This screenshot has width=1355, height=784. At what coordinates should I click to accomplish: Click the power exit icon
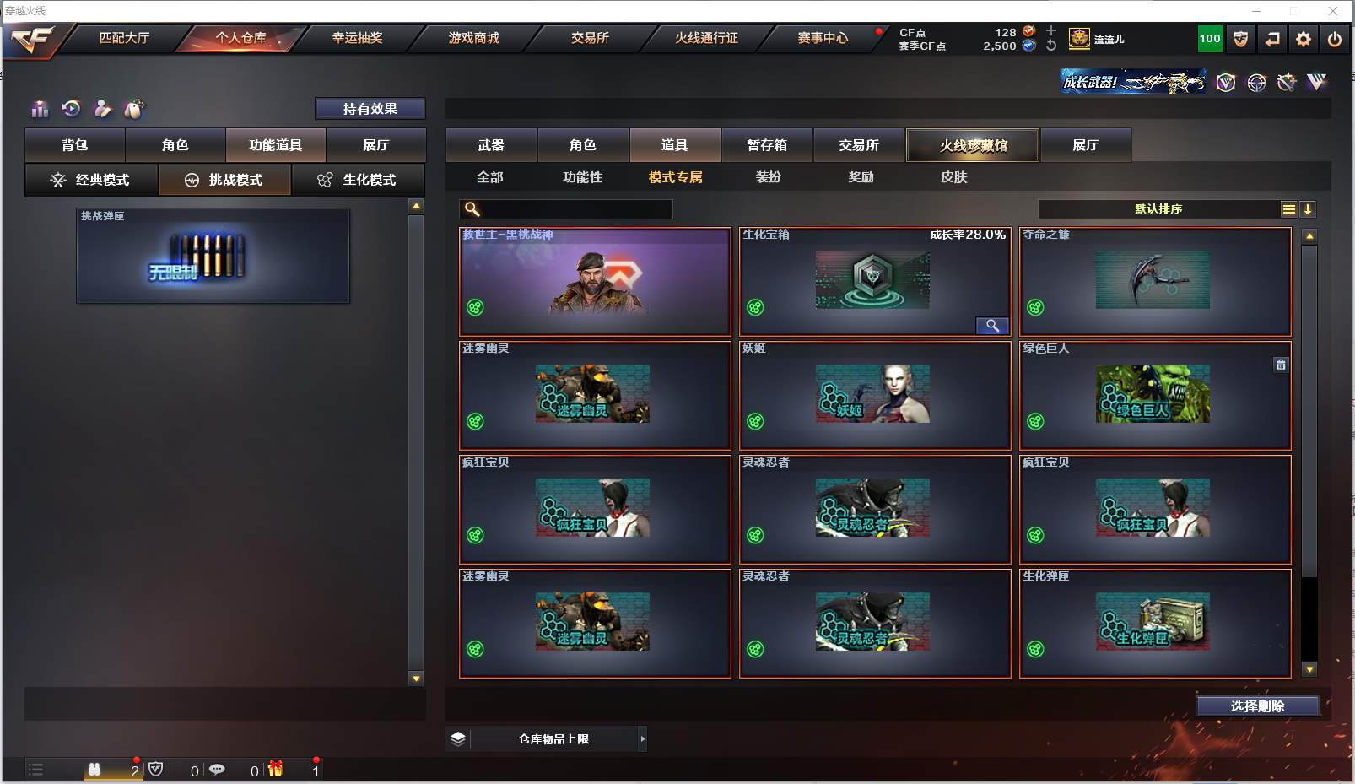click(x=1335, y=39)
